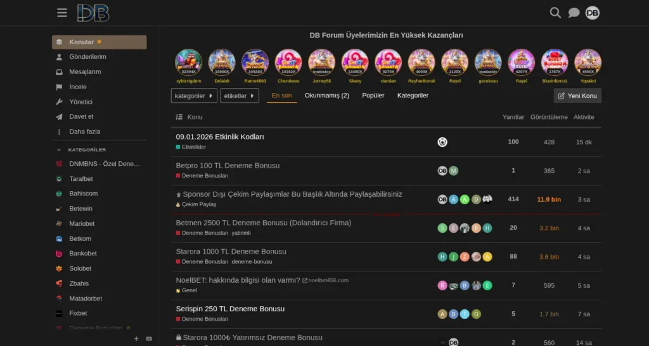This screenshot has width=649, height=346.
Task: Click the Bankobet category icon
Action: (59, 254)
